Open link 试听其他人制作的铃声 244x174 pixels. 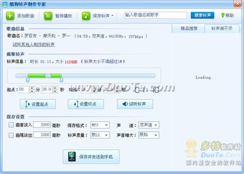[34, 44]
